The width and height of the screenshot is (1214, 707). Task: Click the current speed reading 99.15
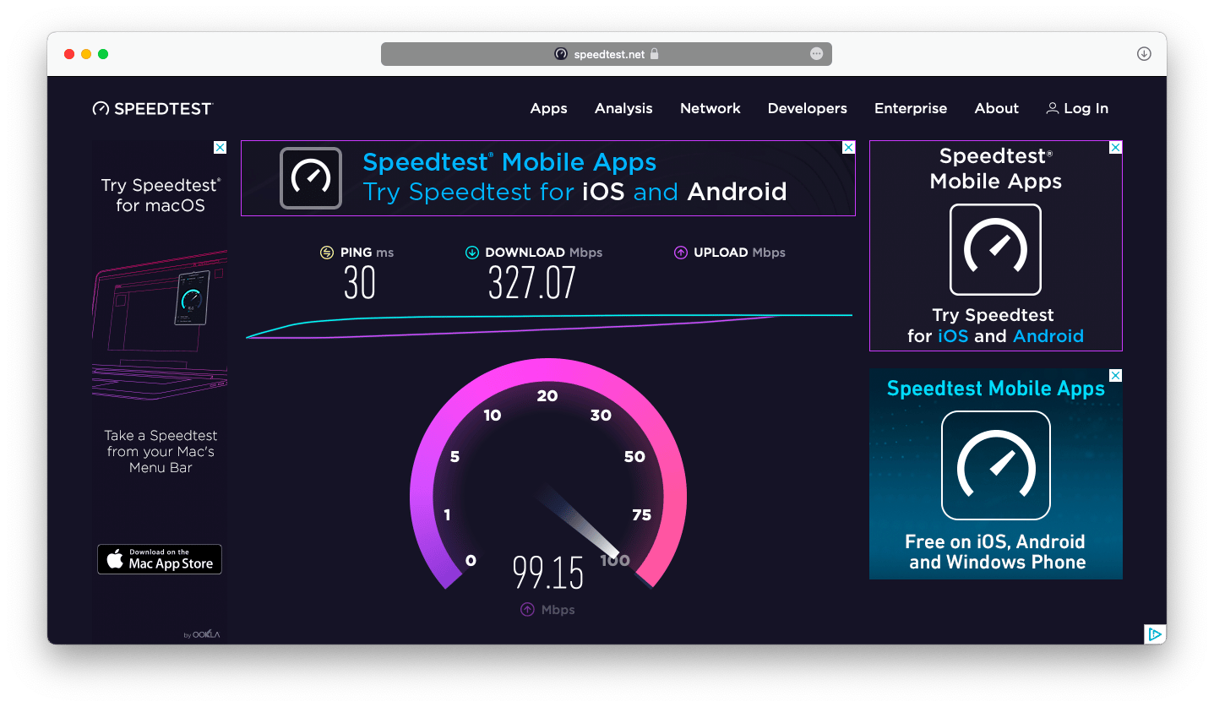548,574
